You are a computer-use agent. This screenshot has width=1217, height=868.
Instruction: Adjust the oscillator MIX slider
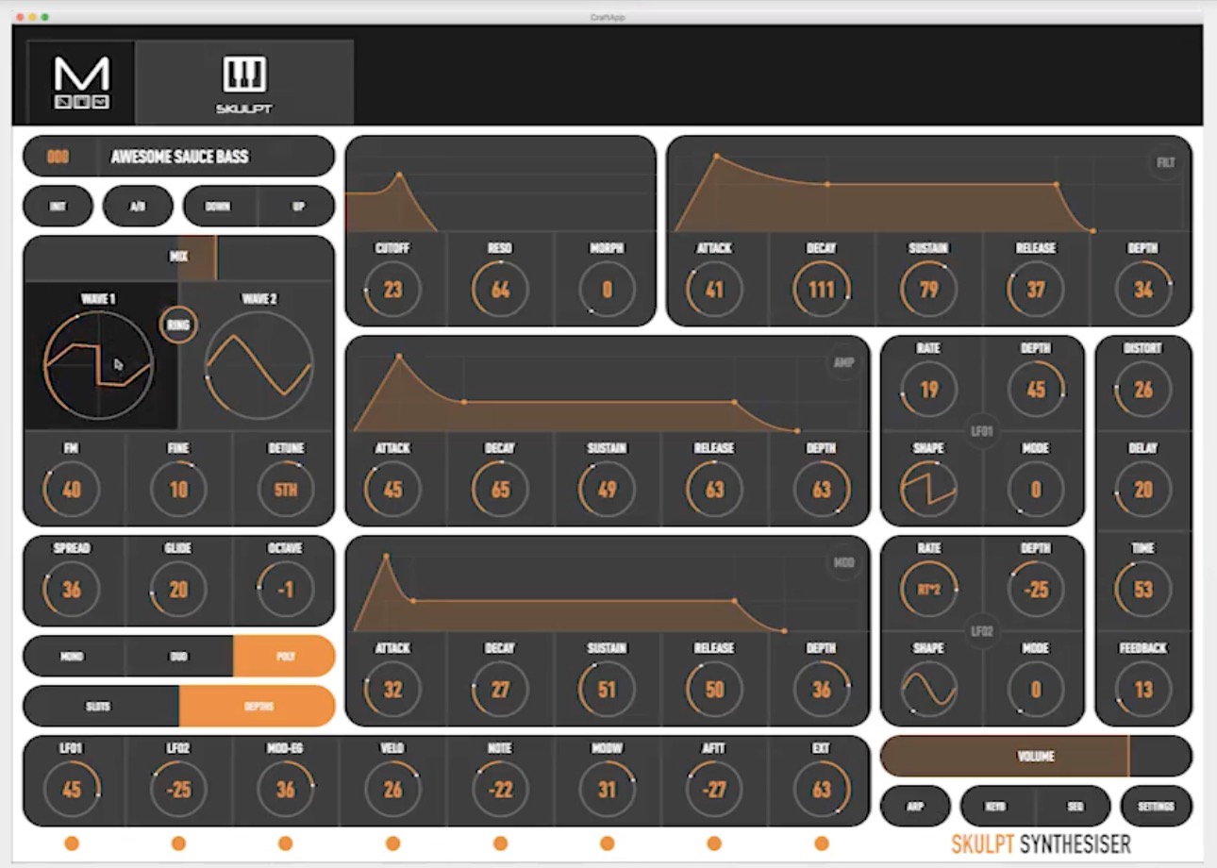(x=178, y=257)
